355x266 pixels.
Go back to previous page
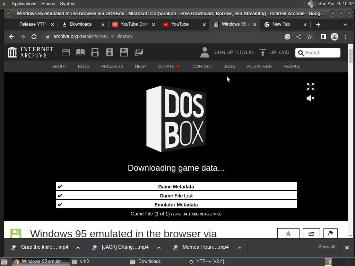pyautogui.click(x=12, y=37)
